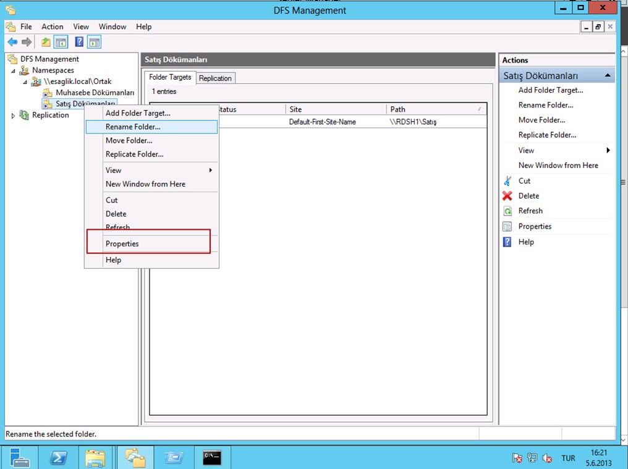Click New Window from Here in the Actions pane
The height and width of the screenshot is (469, 628).
558,166
